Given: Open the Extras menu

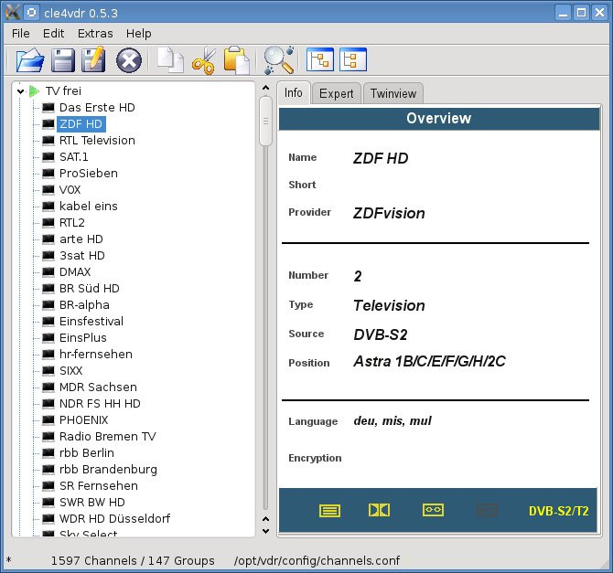Looking at the screenshot, I should coord(95,33).
